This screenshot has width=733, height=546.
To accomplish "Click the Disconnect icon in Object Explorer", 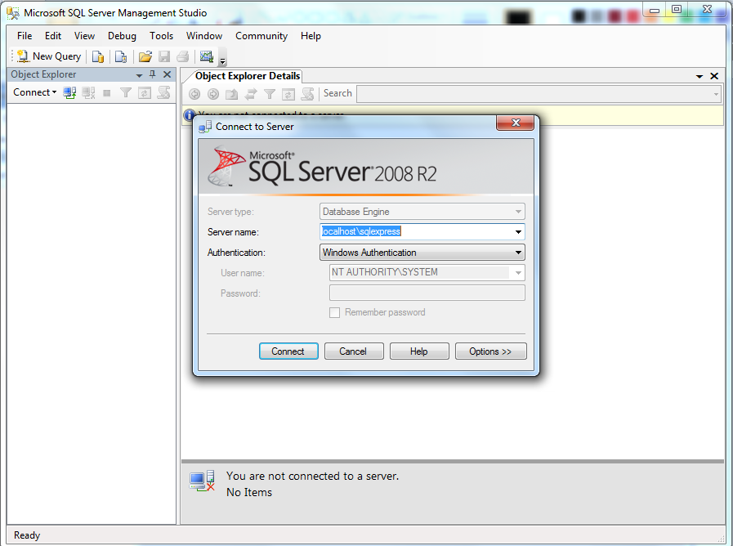I will 88,92.
